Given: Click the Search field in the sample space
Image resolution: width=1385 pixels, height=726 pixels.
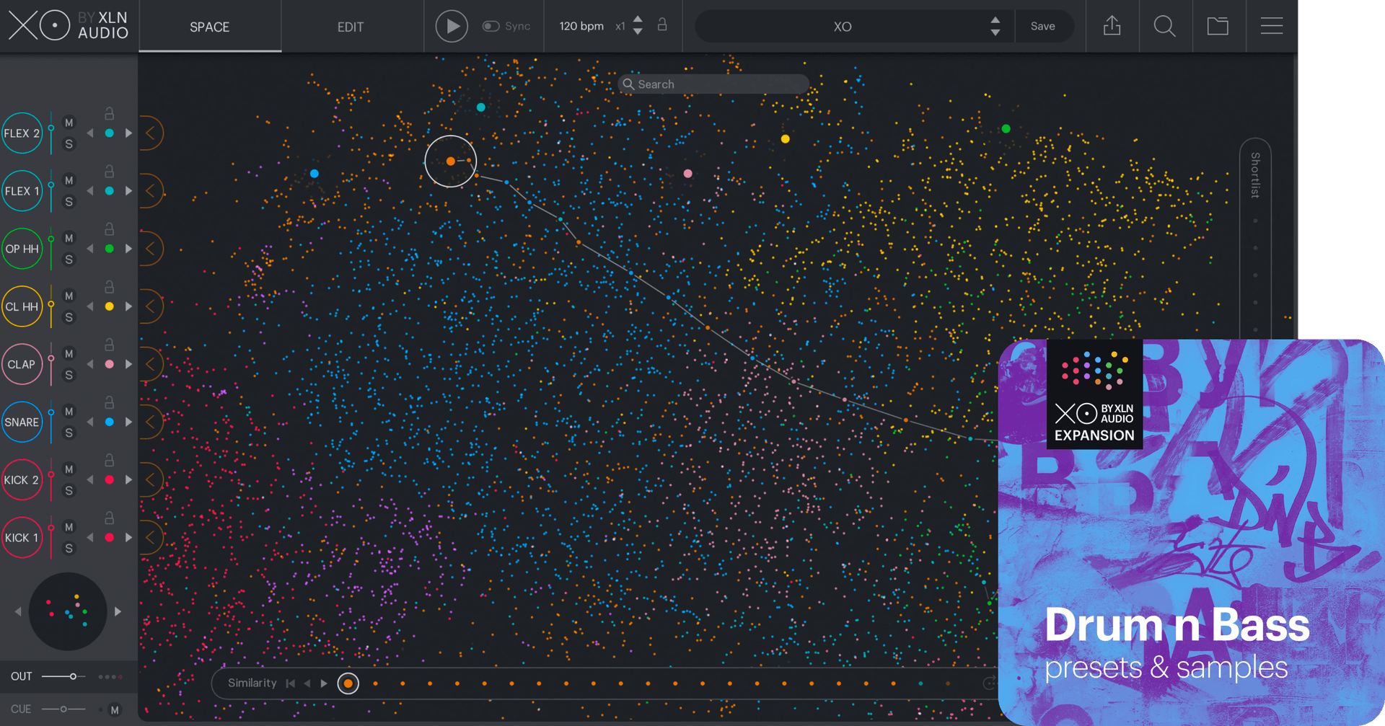Looking at the screenshot, I should [x=713, y=84].
